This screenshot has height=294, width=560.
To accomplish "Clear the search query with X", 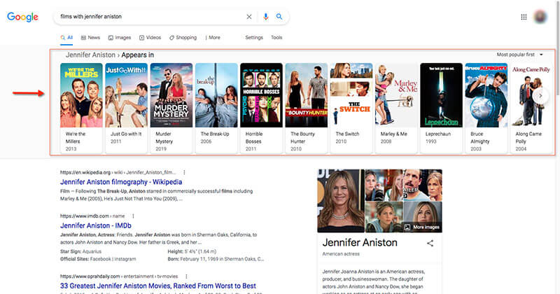I will (249, 16).
